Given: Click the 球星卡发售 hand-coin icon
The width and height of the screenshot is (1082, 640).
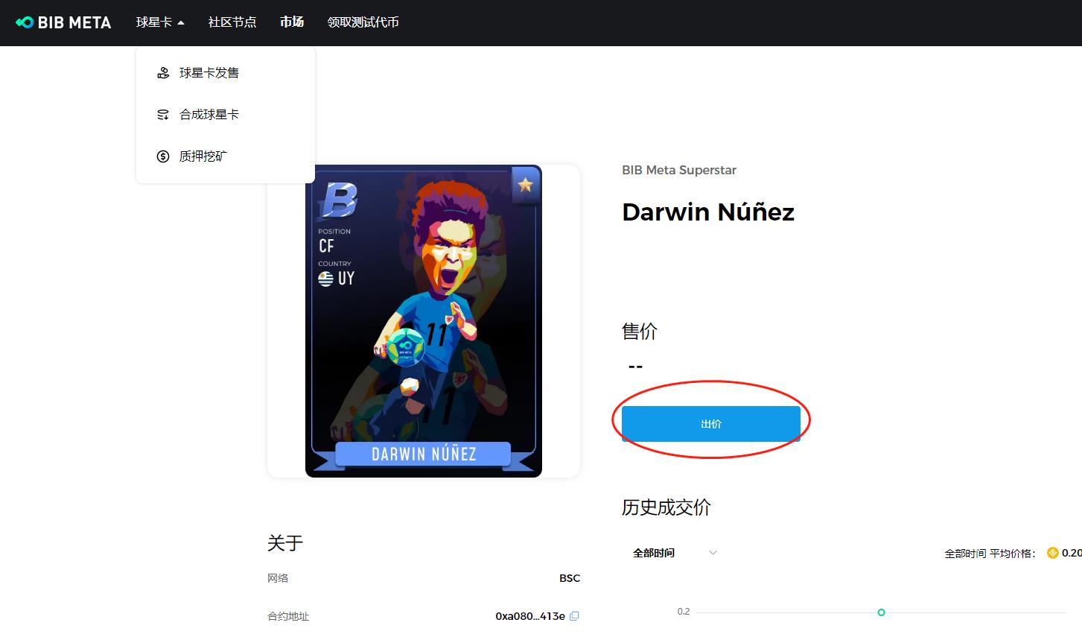Looking at the screenshot, I should tap(163, 73).
